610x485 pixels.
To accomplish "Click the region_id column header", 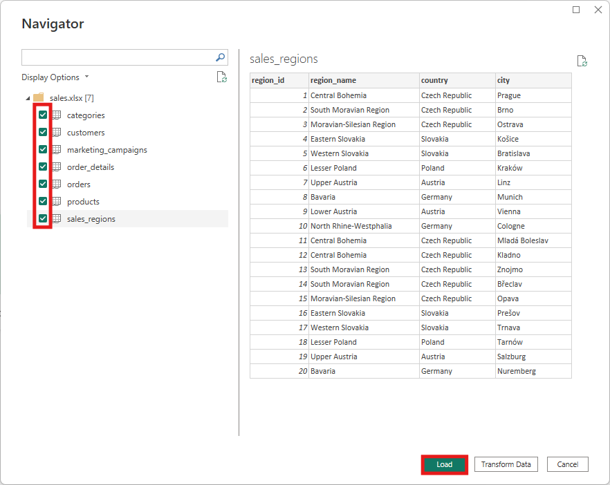I will 279,80.
